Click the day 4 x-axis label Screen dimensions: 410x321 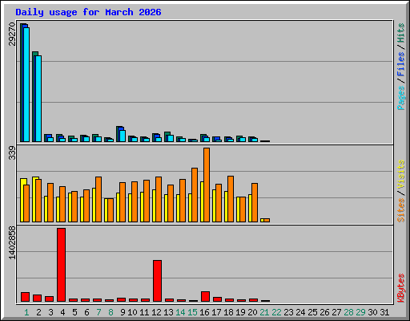point(62,312)
